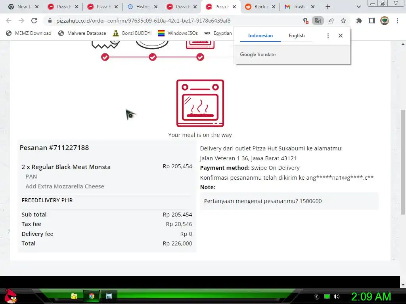406x304 pixels.
Task: Click the oven icon above order status
Action: (200, 103)
